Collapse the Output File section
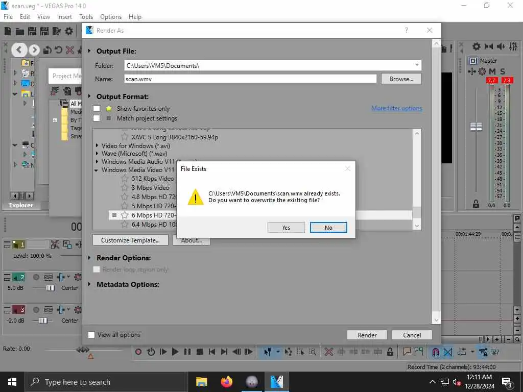The image size is (523, 392). point(89,51)
